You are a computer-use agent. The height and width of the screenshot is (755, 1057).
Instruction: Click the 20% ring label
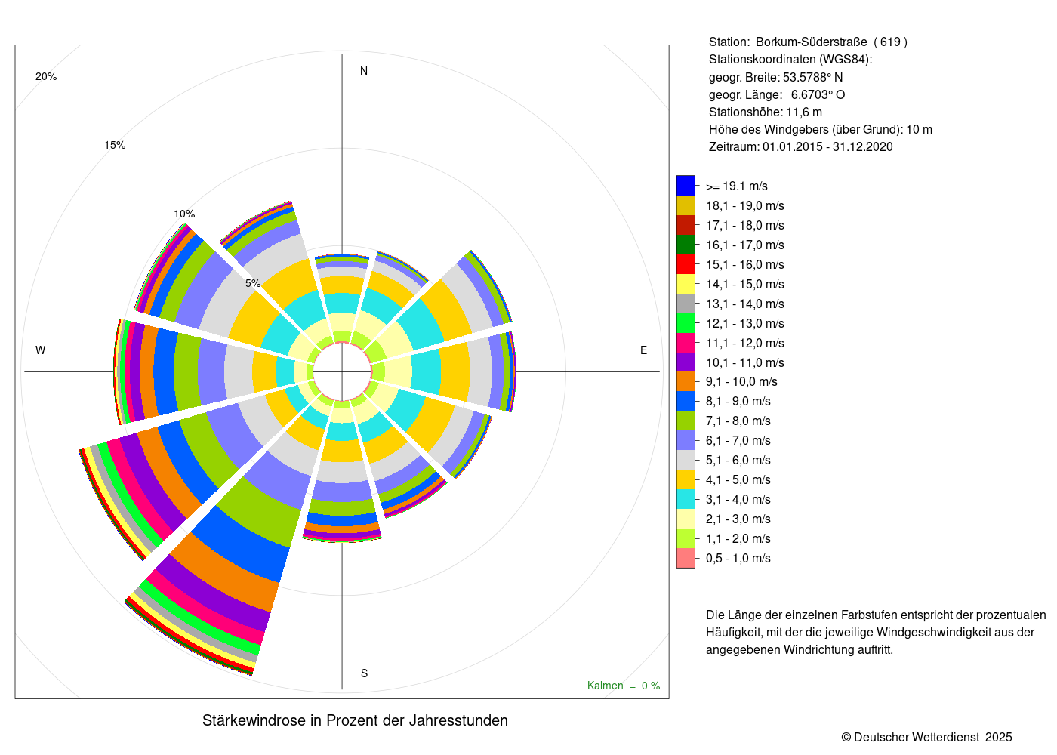click(x=46, y=76)
